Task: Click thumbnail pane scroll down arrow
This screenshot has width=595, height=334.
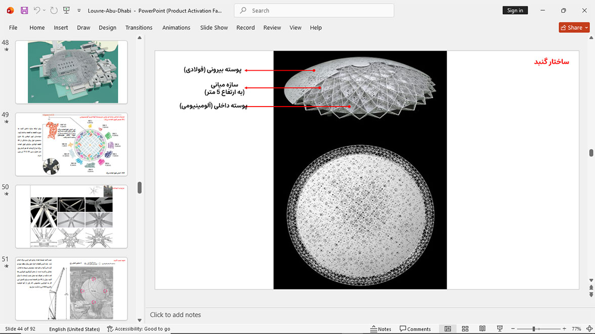Action: point(140,320)
